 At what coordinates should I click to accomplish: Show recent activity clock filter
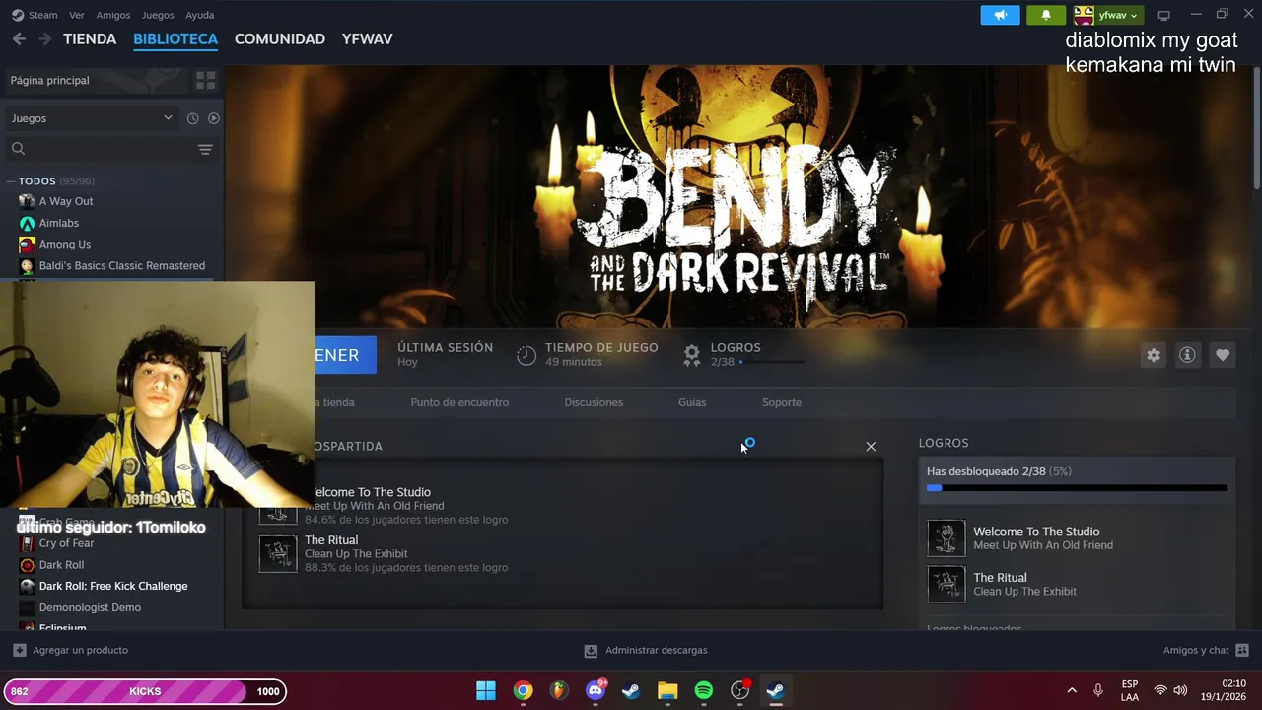tap(192, 118)
